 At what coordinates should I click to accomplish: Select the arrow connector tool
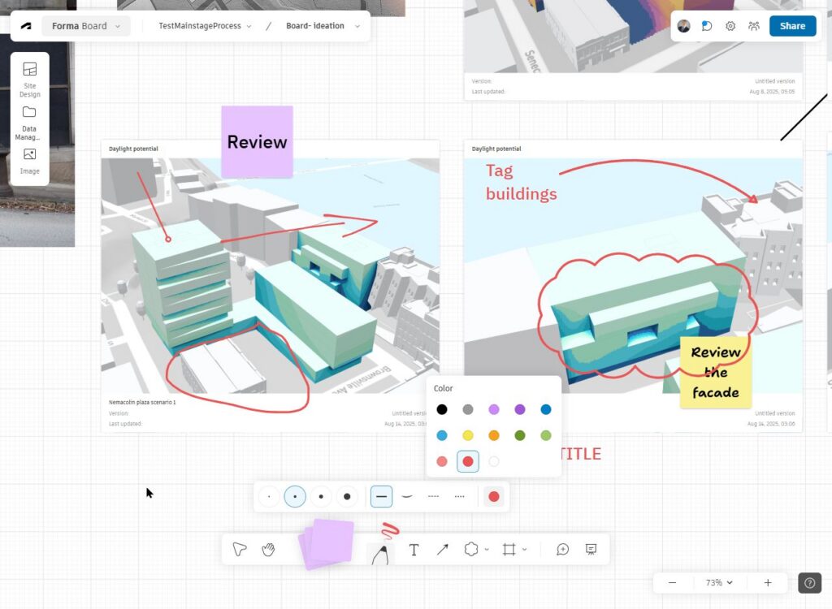(442, 550)
